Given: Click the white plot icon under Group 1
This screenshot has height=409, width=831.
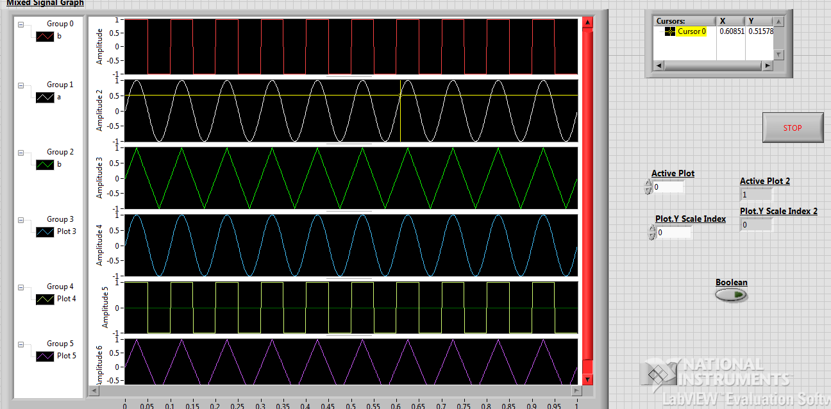Looking at the screenshot, I should tap(45, 97).
